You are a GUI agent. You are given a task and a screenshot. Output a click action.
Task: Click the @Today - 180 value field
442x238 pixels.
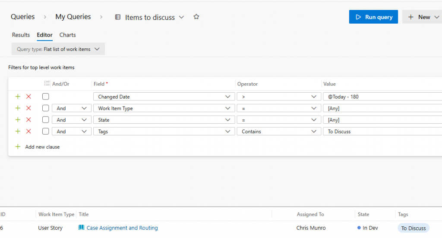(382, 97)
